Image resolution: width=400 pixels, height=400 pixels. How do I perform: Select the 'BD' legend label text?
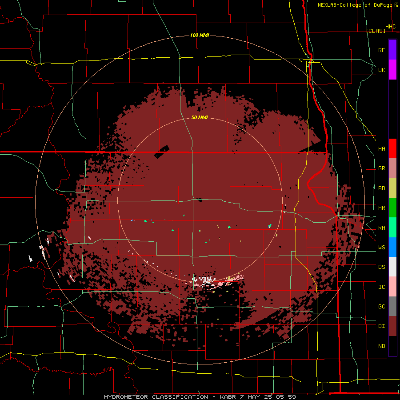pos(382,188)
